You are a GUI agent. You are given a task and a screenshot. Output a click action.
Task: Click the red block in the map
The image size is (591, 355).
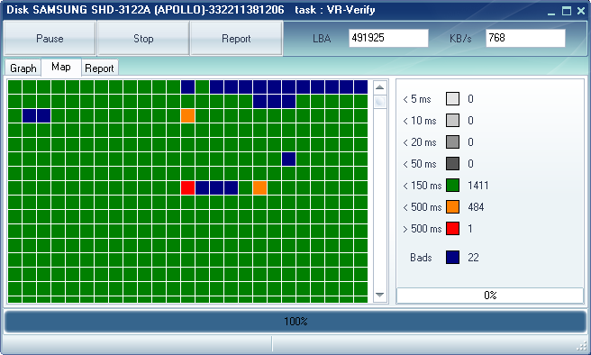187,187
